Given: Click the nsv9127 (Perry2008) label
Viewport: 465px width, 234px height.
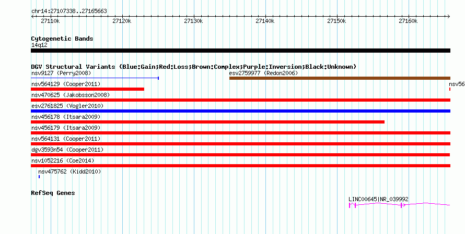Looking at the screenshot, I should tap(61, 73).
